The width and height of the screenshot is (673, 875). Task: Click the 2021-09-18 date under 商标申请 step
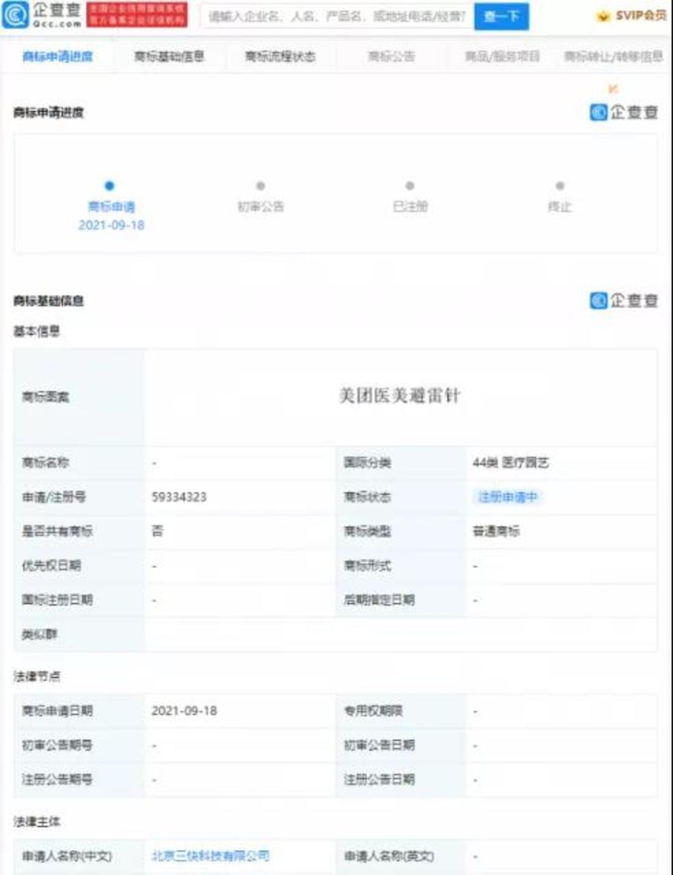pyautogui.click(x=111, y=225)
